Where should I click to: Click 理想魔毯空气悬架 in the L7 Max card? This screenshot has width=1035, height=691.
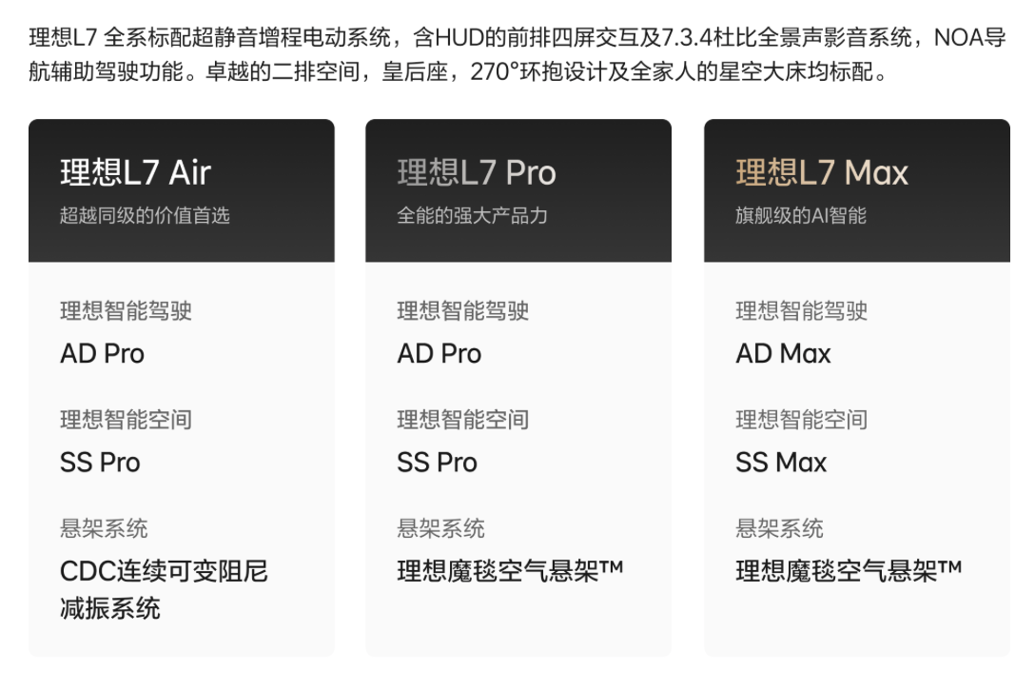(x=848, y=571)
